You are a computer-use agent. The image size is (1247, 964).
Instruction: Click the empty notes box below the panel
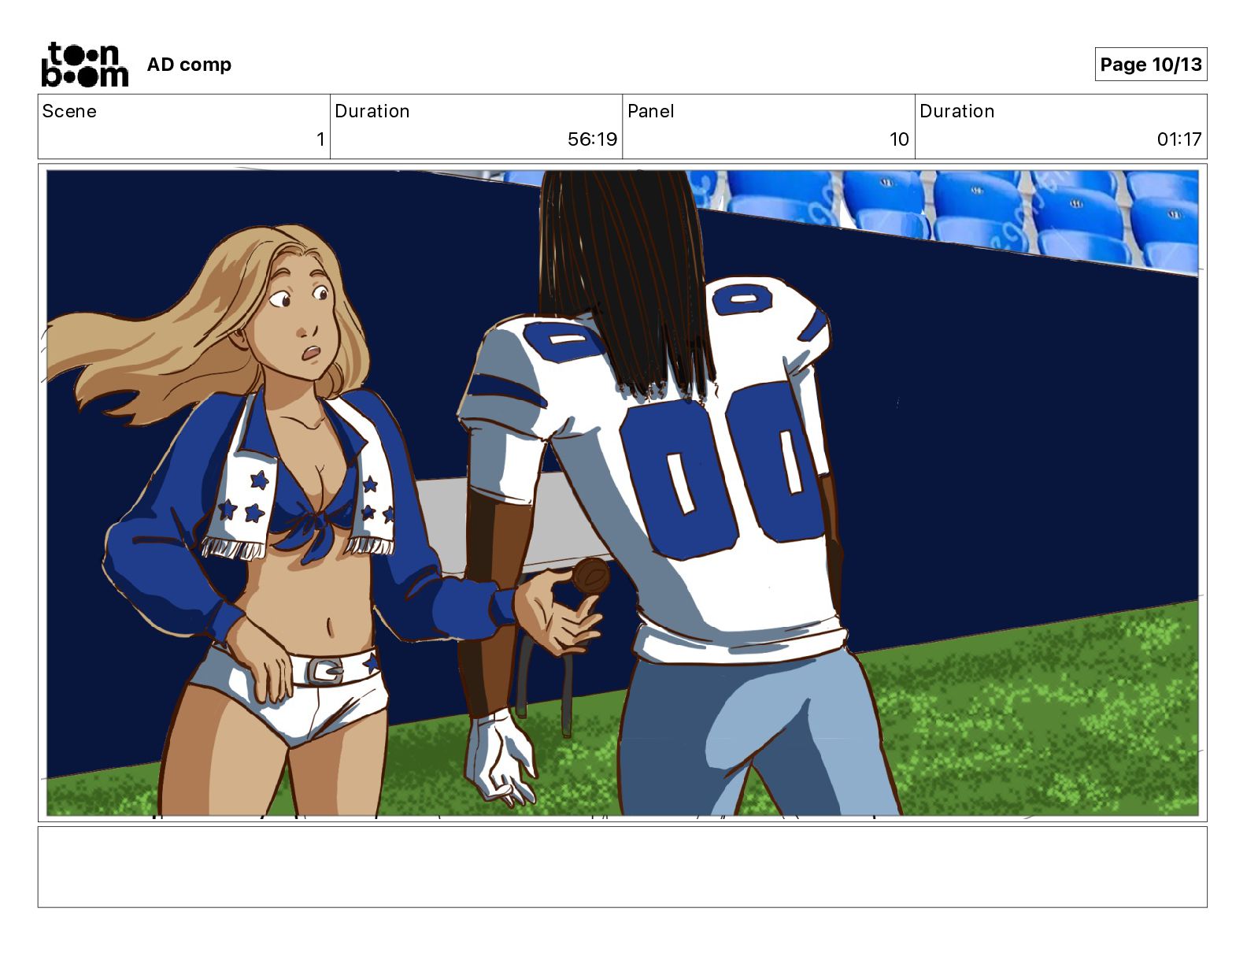click(622, 866)
